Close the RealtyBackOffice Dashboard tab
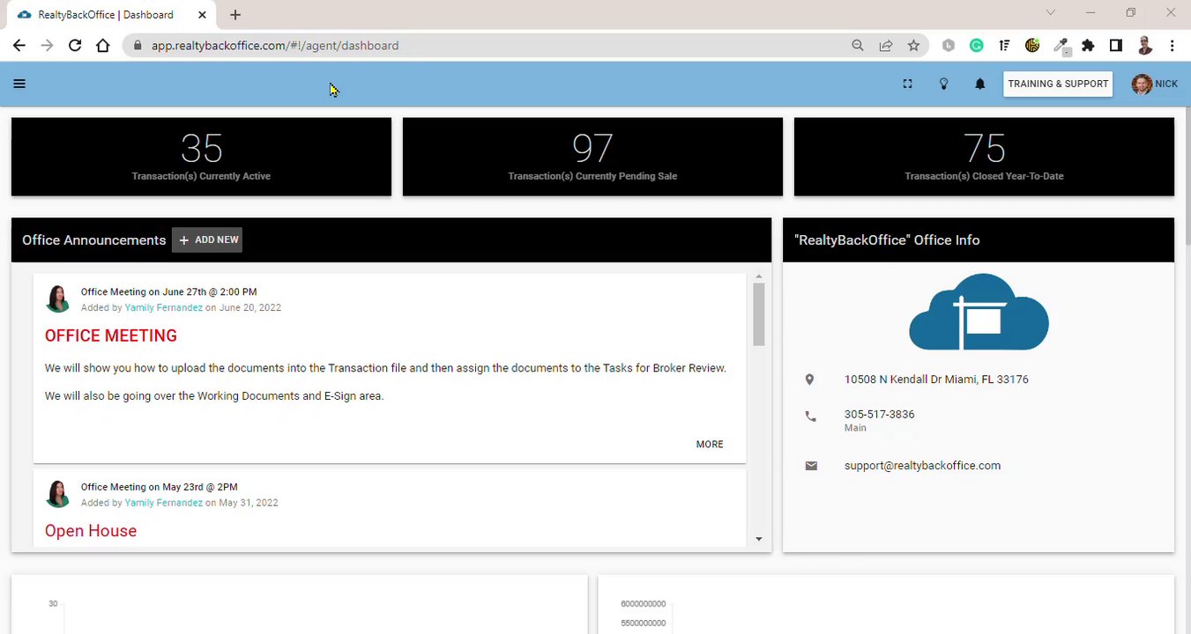1191x634 pixels. (x=202, y=15)
